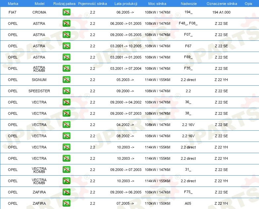This screenshot has height=209, width=259.
Task: Click 114kW / 155KM in the SIGNUM row
Action: (x=158, y=80)
